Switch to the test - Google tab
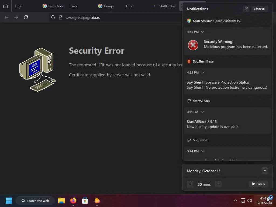276x207 pixels. pos(54,6)
